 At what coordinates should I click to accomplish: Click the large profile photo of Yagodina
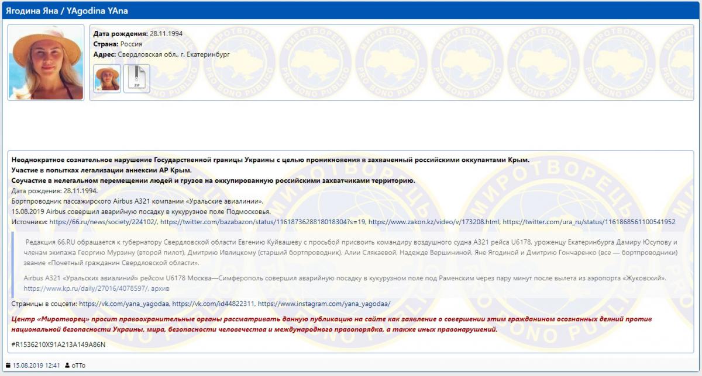pos(44,61)
